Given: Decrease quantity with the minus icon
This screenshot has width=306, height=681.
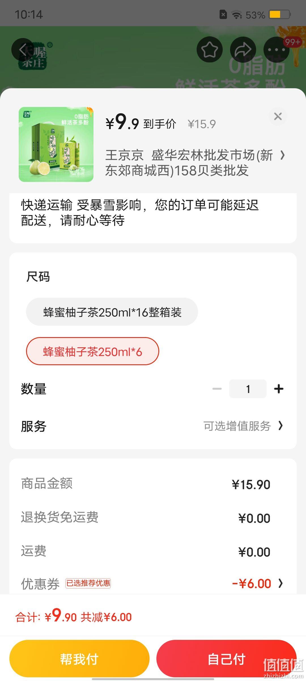Looking at the screenshot, I should click(217, 389).
